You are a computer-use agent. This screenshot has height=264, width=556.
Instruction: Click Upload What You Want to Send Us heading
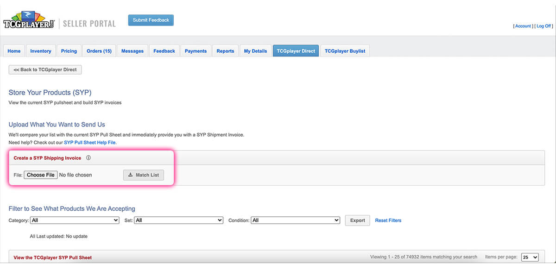pyautogui.click(x=57, y=125)
